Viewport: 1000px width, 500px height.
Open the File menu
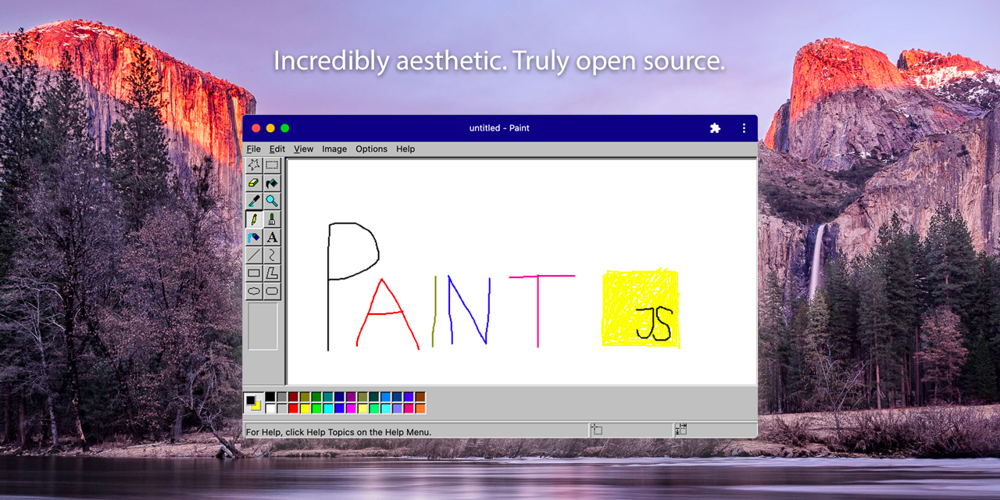pos(253,148)
